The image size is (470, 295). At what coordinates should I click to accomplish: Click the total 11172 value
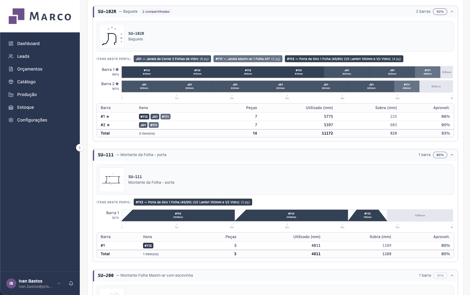[327, 133]
